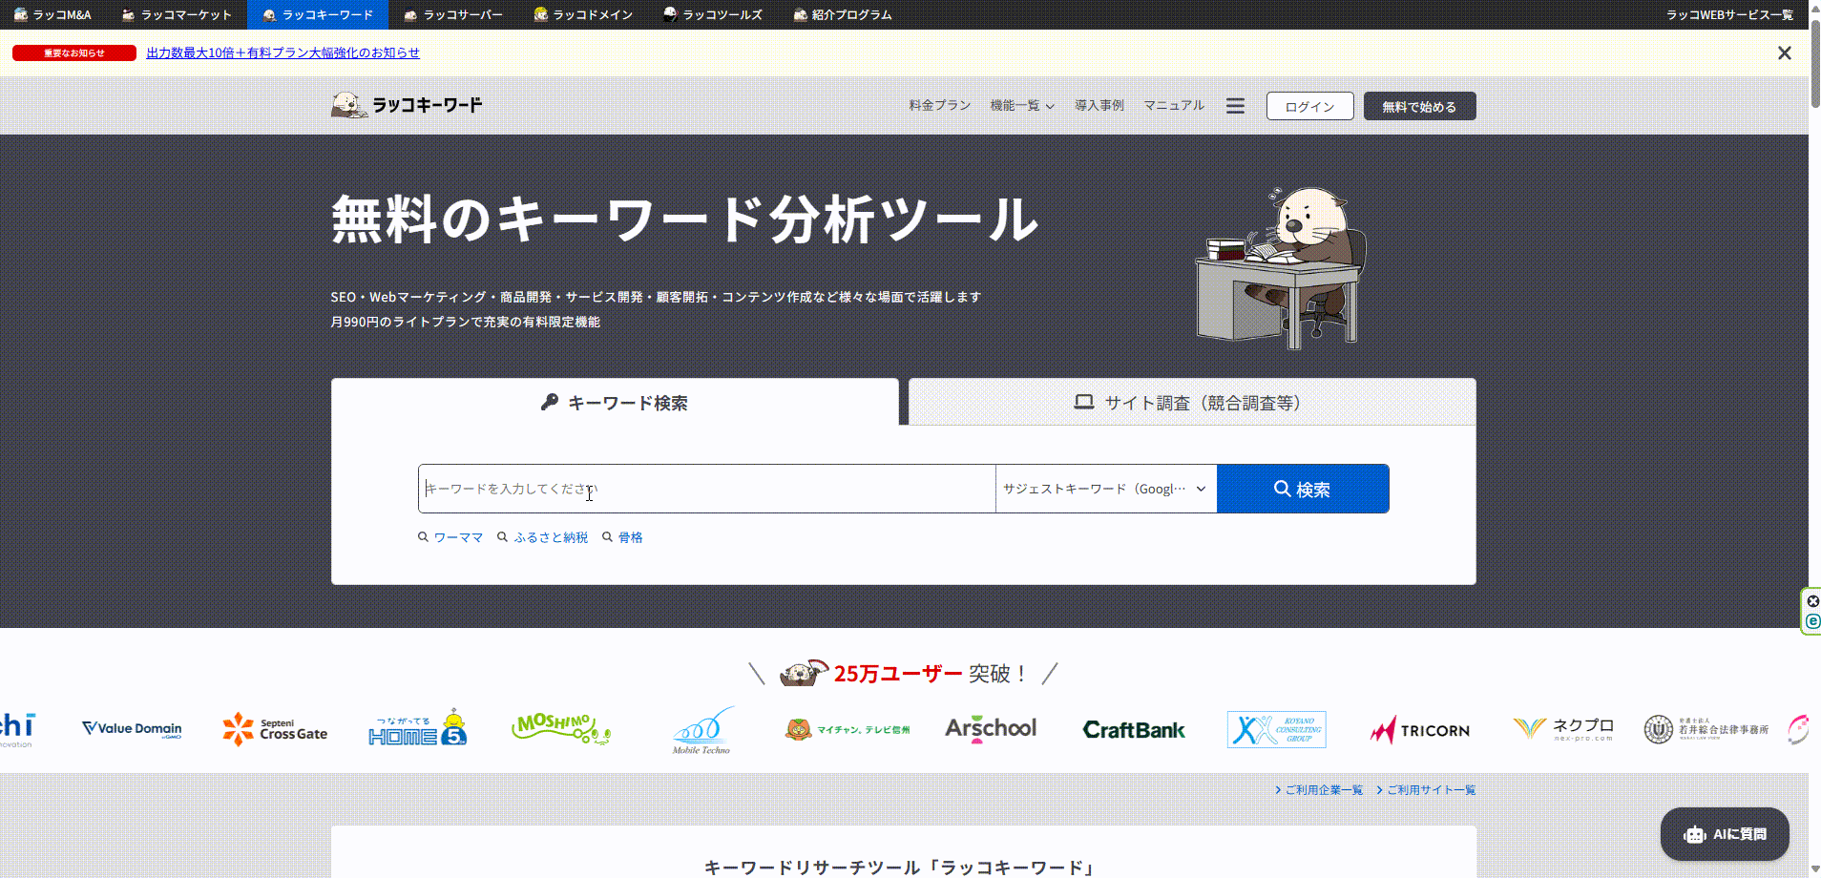The height and width of the screenshot is (878, 1821).
Task: Search the suggested keyword 骨格
Action: pos(622,537)
